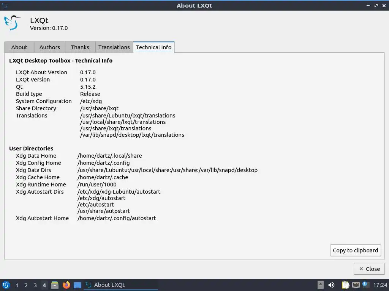Open the volume control tray icon

click(x=331, y=285)
